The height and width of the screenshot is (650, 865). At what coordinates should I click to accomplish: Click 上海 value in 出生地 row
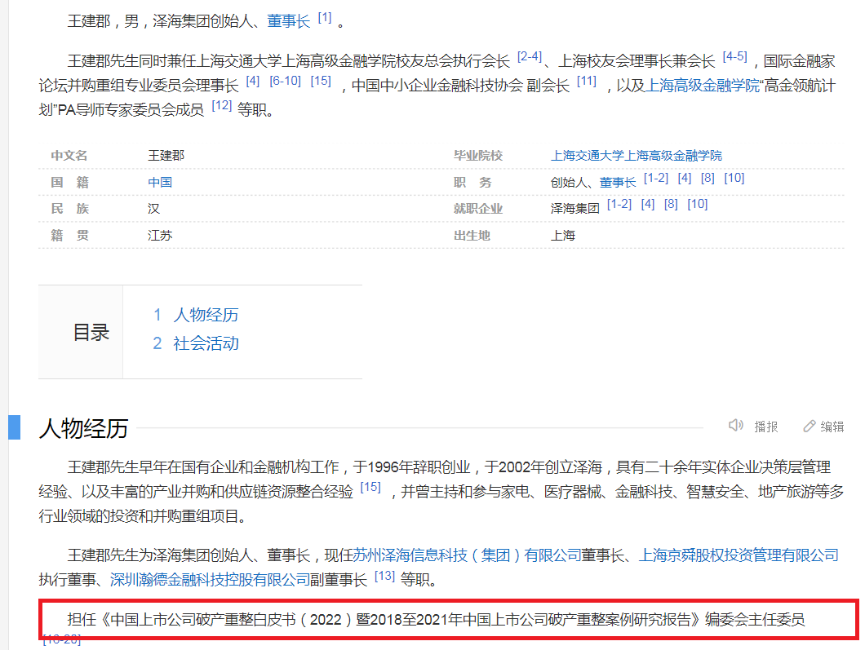tap(563, 236)
